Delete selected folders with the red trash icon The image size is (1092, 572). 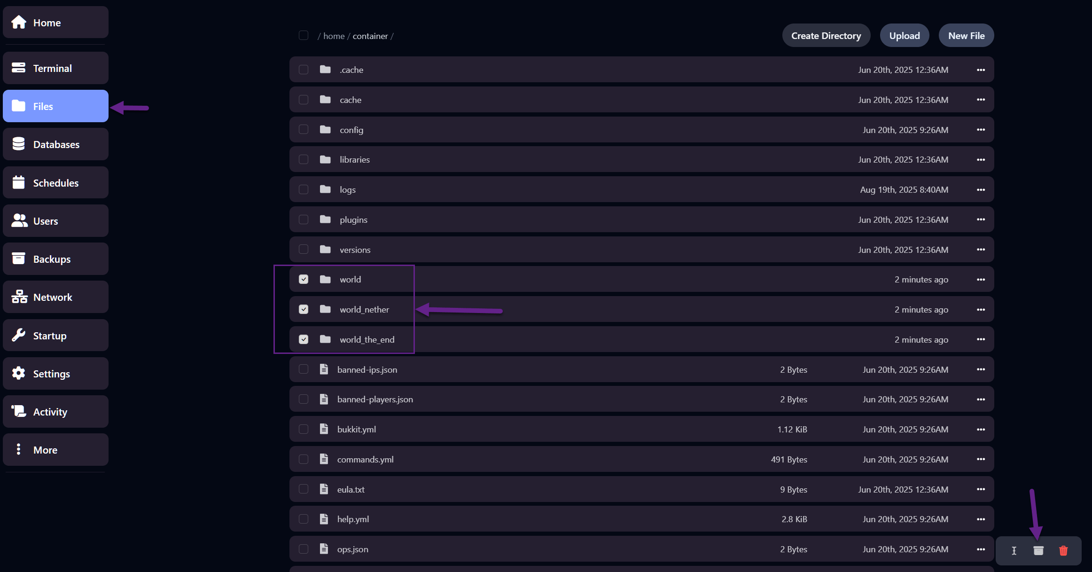pyautogui.click(x=1063, y=550)
